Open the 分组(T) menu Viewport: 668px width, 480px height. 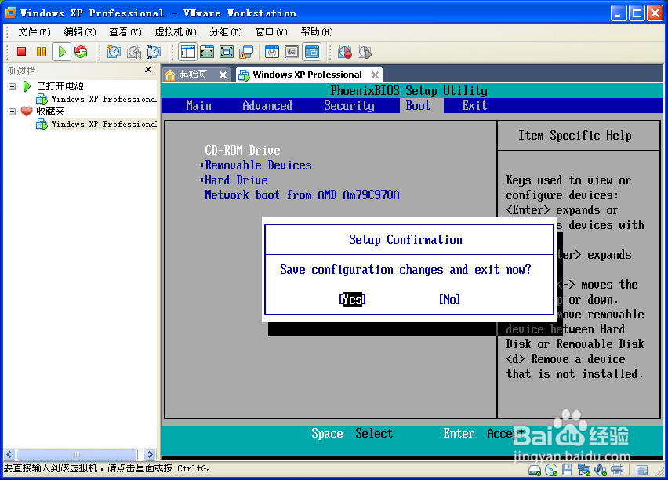(x=226, y=32)
